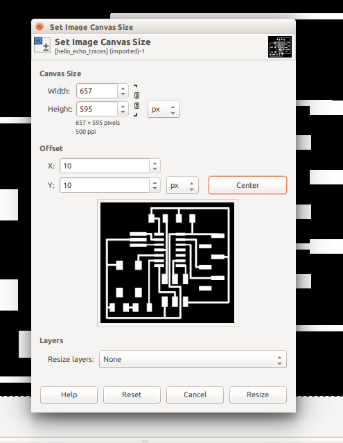This screenshot has height=443, width=343.
Task: Increase Width with up arrow
Action: [123, 88]
